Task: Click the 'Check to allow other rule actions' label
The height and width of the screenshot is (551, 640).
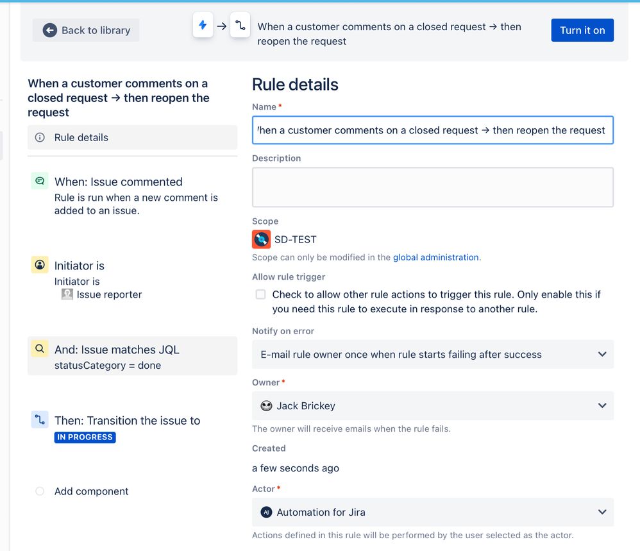Action: click(436, 301)
